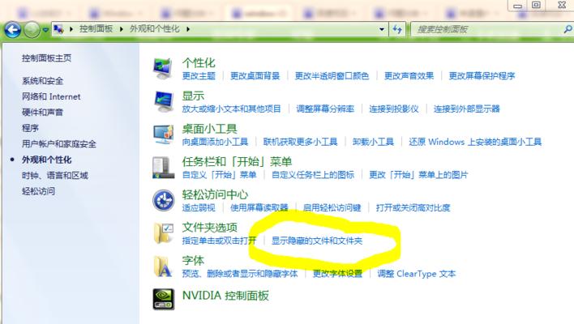Screen dimensions: 574x324
Task: Click the magnifier search icon
Action: tap(568, 29)
